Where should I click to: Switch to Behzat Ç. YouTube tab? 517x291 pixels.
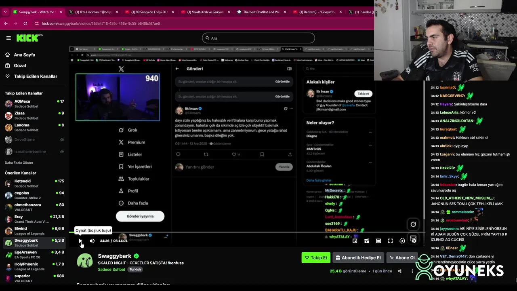317,12
